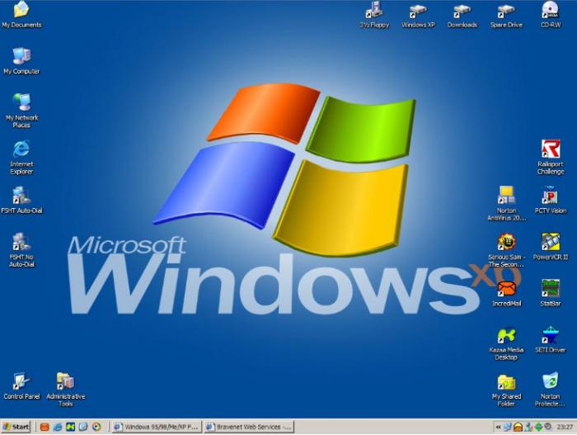577x435 pixels.
Task: Select the My Computer desktop icon
Action: [x=21, y=61]
